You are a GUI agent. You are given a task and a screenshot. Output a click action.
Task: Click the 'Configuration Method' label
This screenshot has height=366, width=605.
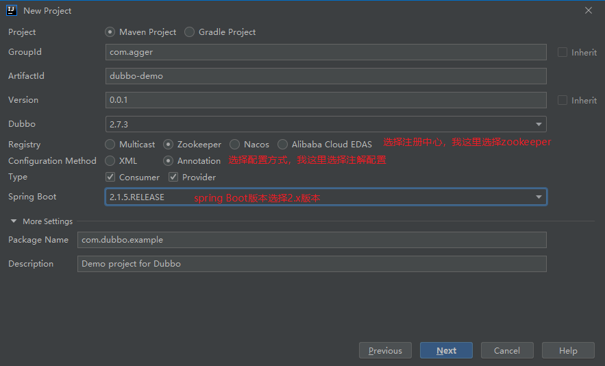(52, 160)
